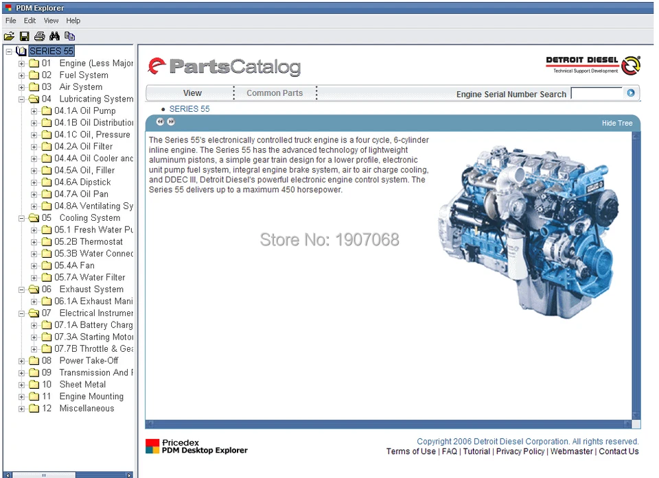Screen dimensions: 659x478
Task: Click the 11 Engine Mounting folder icon
Action: tap(34, 396)
